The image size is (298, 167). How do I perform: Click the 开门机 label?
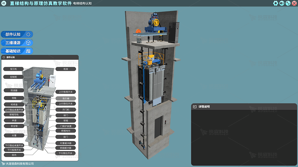(66, 110)
